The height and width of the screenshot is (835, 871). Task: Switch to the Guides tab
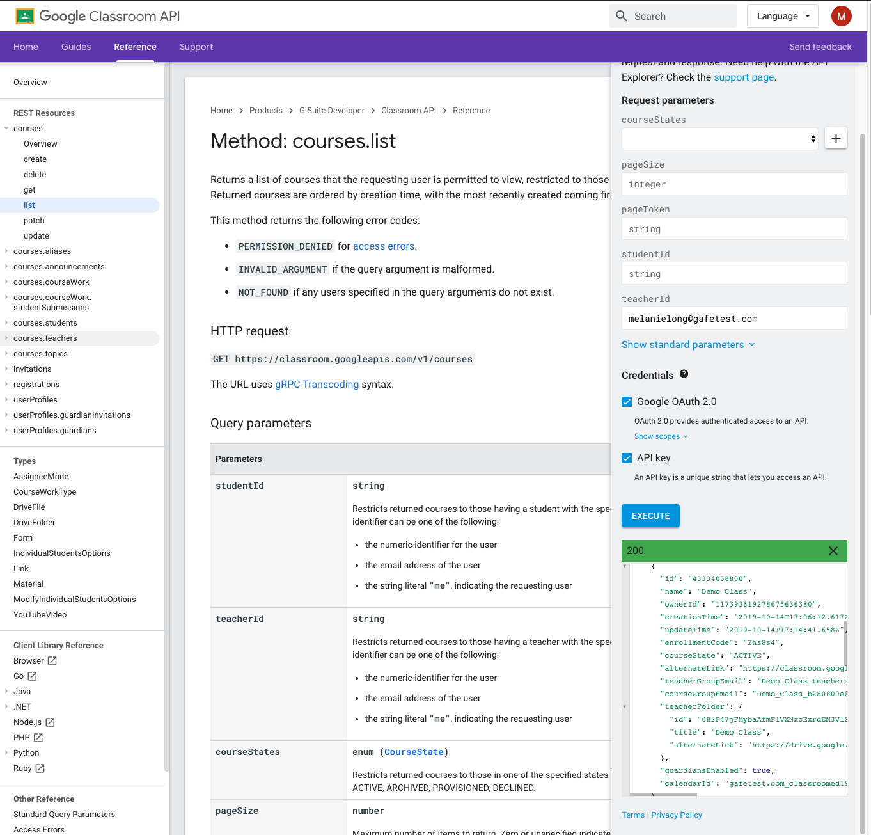pos(76,47)
